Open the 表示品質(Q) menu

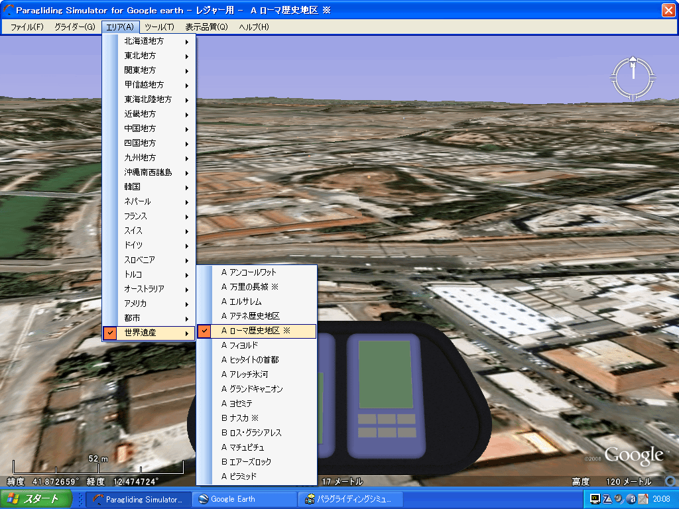[207, 27]
